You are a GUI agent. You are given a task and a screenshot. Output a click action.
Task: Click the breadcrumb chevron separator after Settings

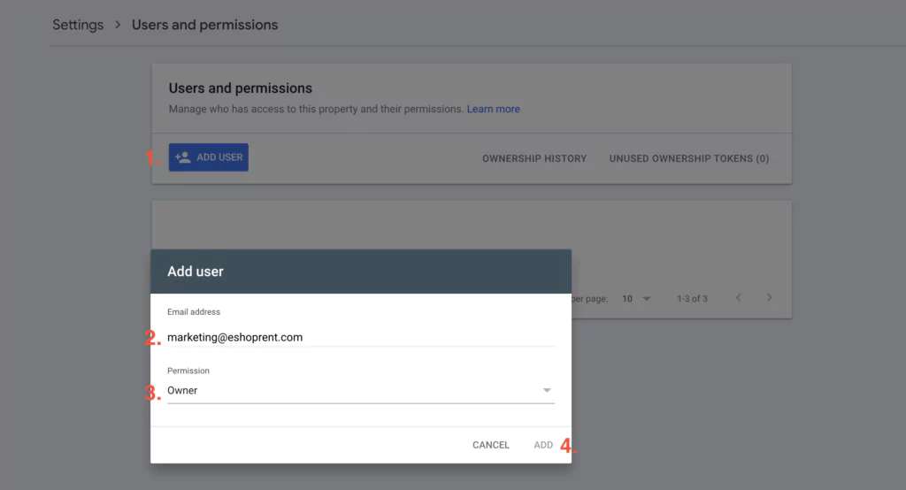118,25
